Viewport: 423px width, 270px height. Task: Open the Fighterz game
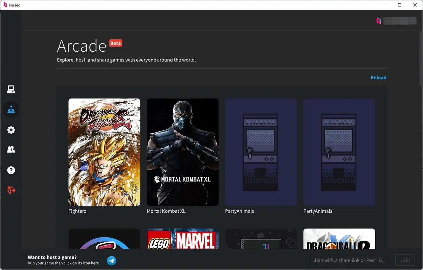pyautogui.click(x=104, y=152)
